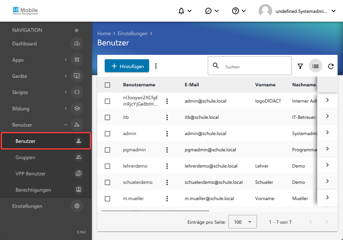
Task: Open the notifications bell menu
Action: click(x=185, y=11)
